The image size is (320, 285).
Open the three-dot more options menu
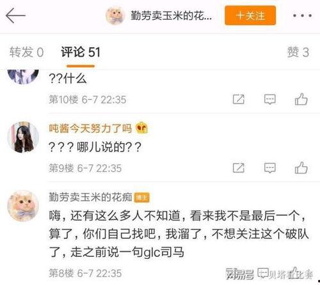302,15
